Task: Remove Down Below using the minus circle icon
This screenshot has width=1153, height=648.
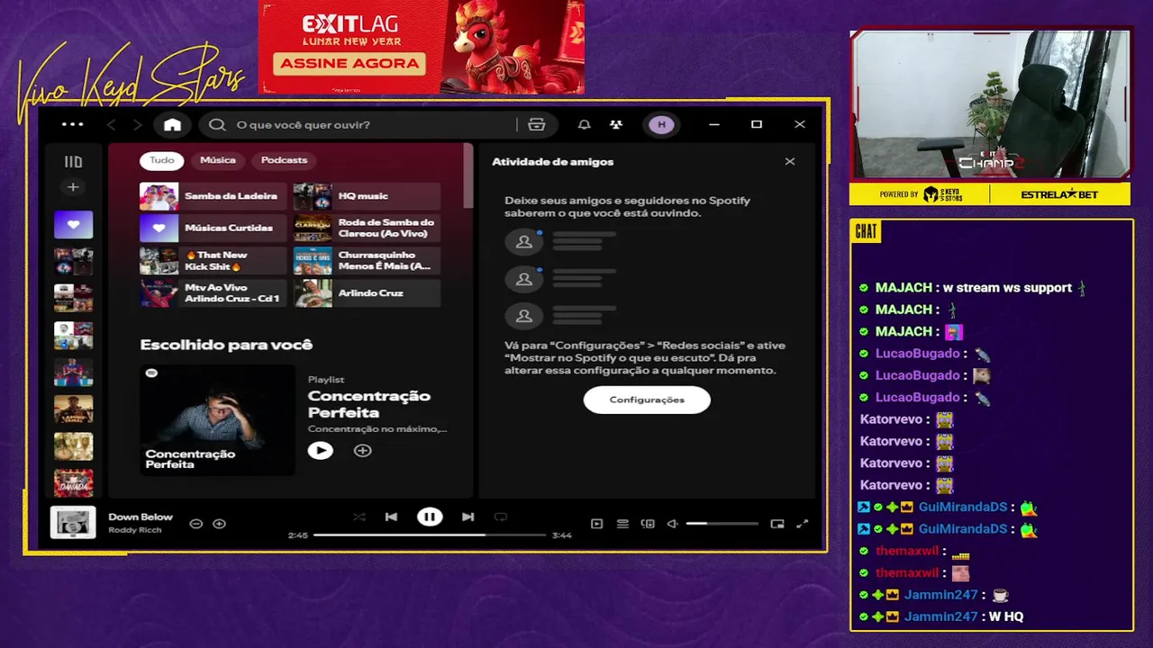Action: pyautogui.click(x=195, y=524)
